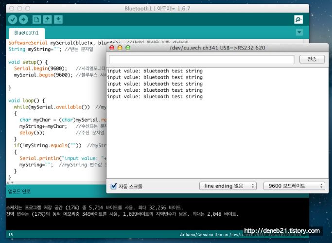The height and width of the screenshot is (243, 332).
Task: Create a new sketch file icon
Action: point(36,19)
